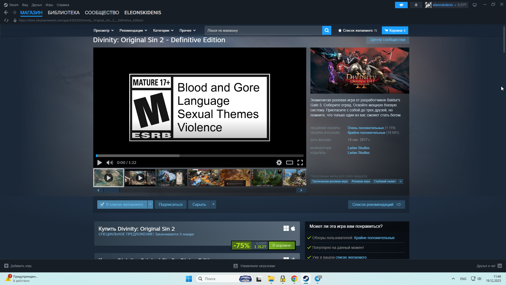Enter fullscreen mode in video player
This screenshot has width=506, height=285.
pos(300,163)
